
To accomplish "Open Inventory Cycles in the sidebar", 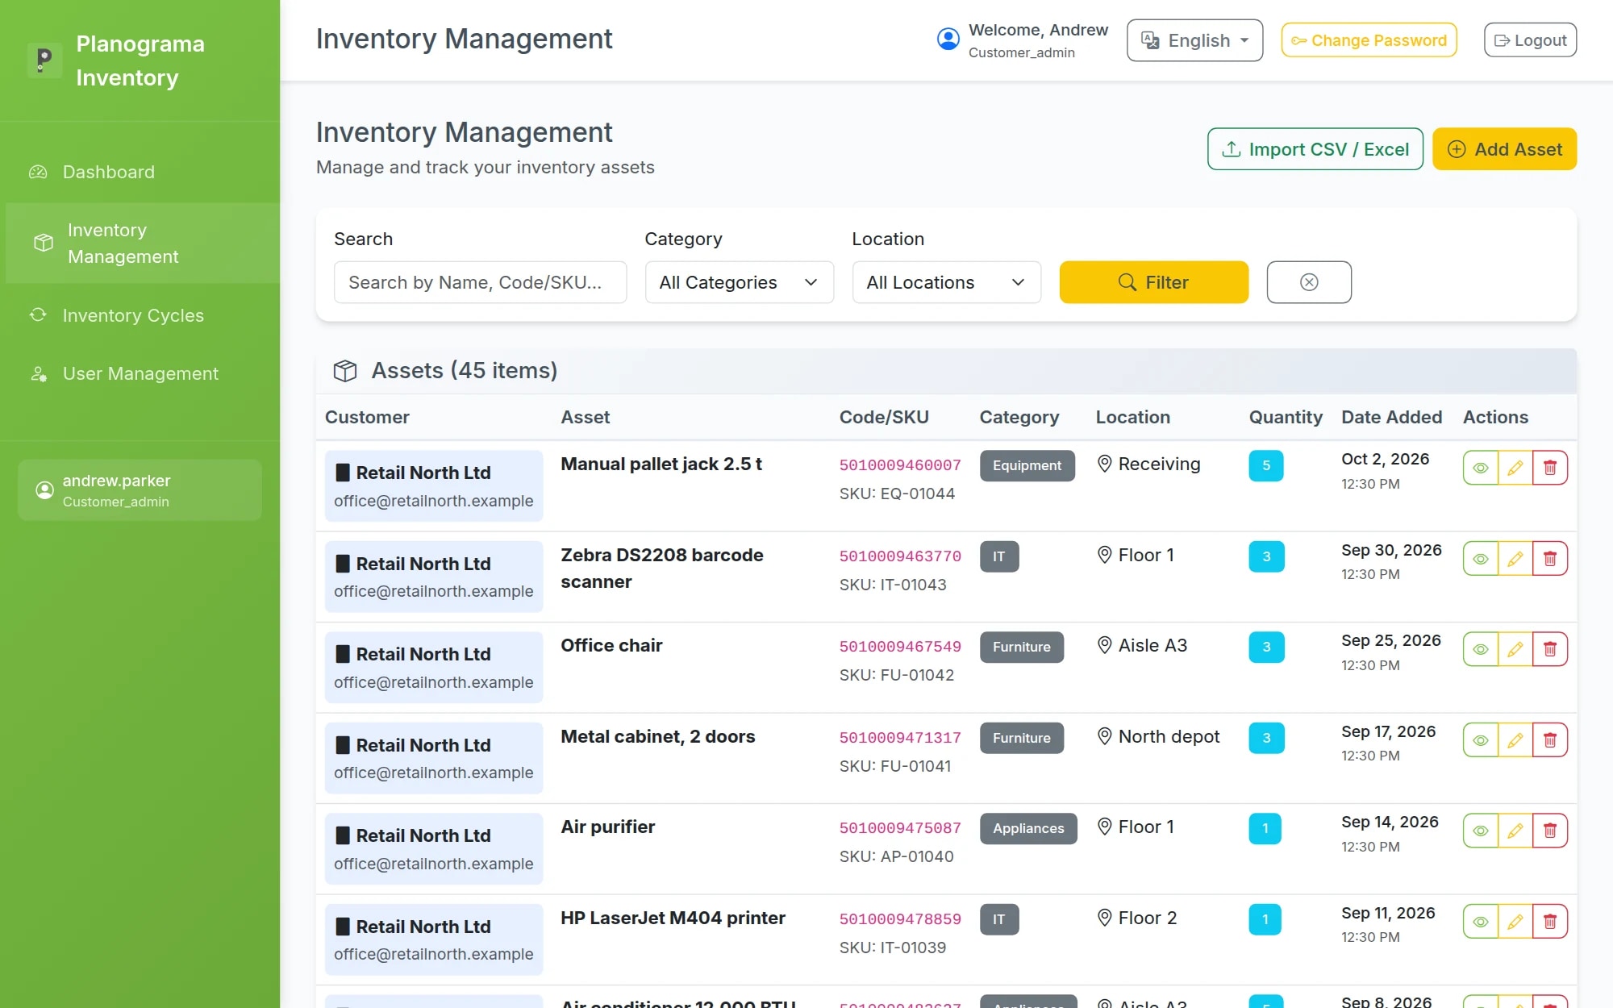I will [140, 315].
